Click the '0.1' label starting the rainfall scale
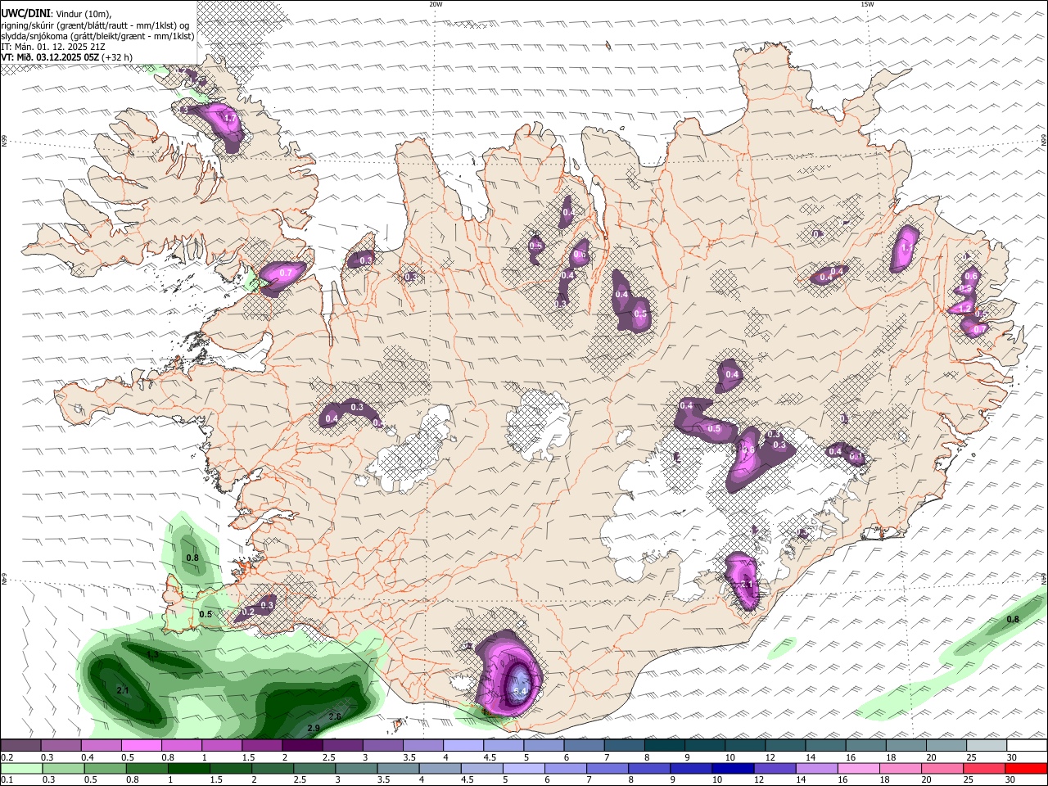Screen dimensions: 1048x786 7,780
